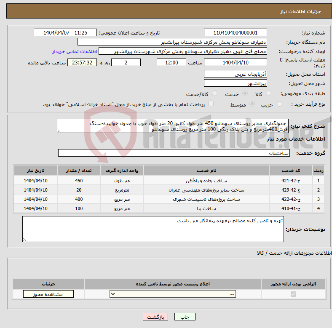Click the service group field ساختمان
Viewport: 332px width, 328px height.
[174, 153]
